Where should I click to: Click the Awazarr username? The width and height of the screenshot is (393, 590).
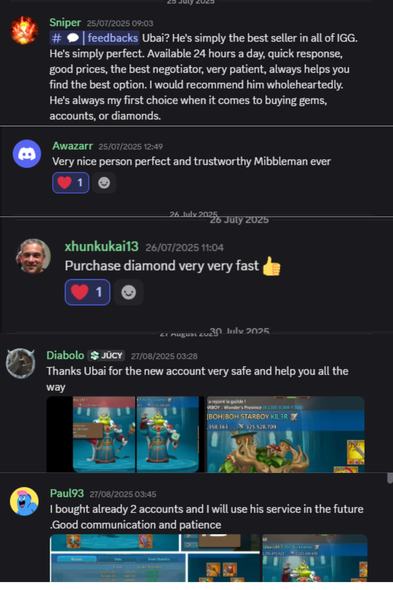(73, 146)
